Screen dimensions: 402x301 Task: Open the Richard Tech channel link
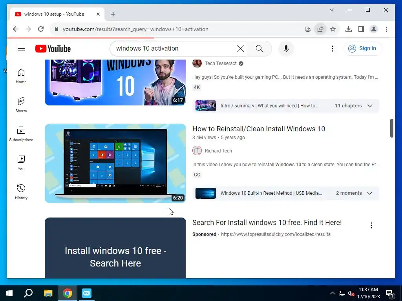coord(218,151)
